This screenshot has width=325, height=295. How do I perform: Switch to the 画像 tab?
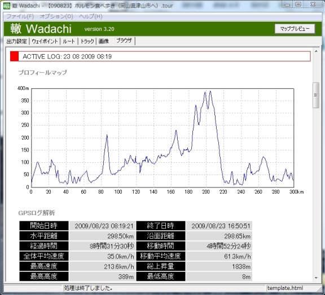point(104,41)
